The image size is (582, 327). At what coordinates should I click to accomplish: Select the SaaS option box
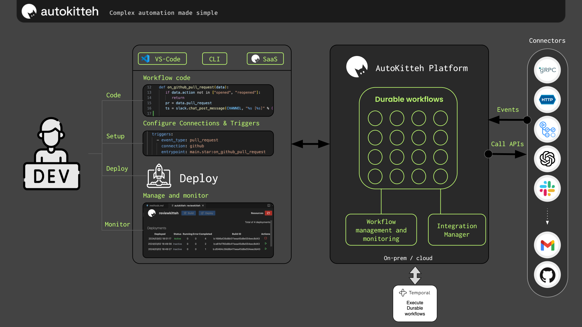click(x=265, y=59)
